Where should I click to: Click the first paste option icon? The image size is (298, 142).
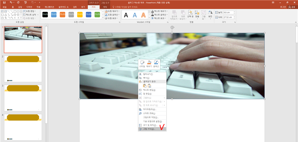[145, 86]
